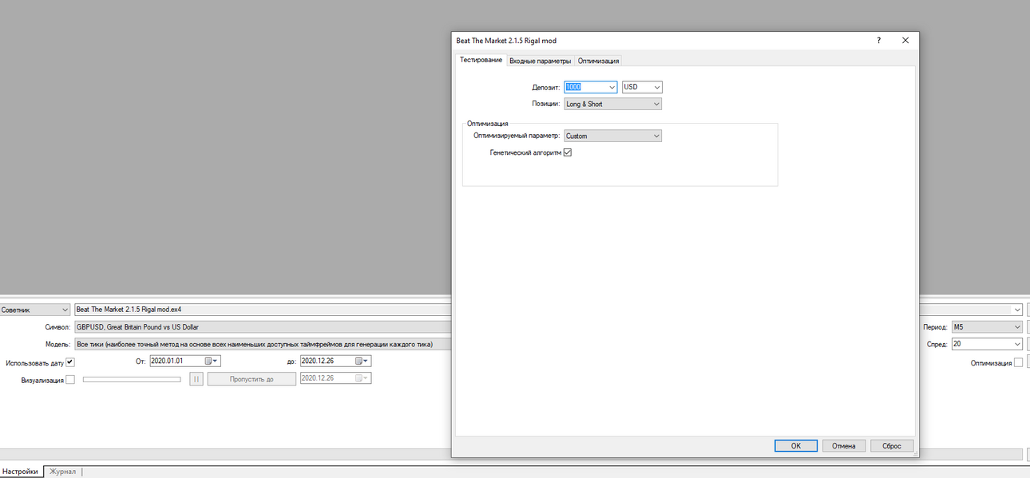
Task: Enable the Оптимизация checkbox in the tester panel
Action: (1018, 362)
